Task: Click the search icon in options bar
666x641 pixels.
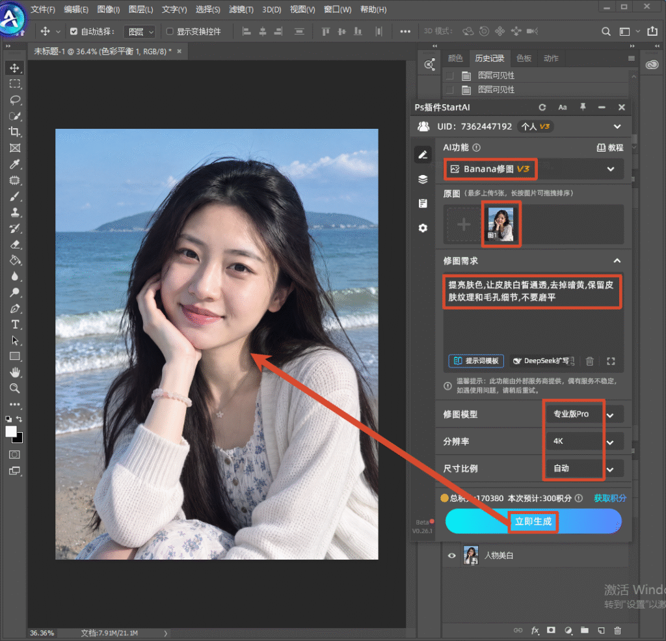Action: tap(606, 31)
